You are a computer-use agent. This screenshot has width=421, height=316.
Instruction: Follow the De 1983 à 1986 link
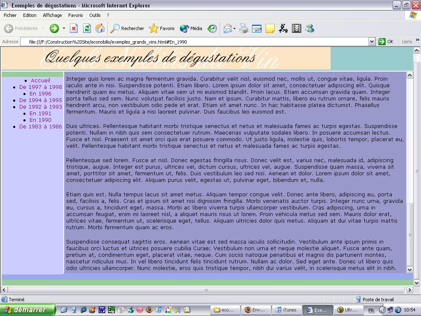[x=41, y=127]
